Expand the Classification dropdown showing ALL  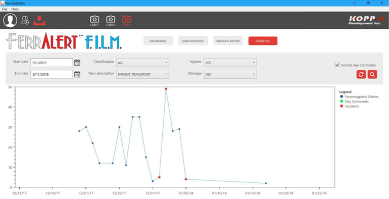pos(142,63)
